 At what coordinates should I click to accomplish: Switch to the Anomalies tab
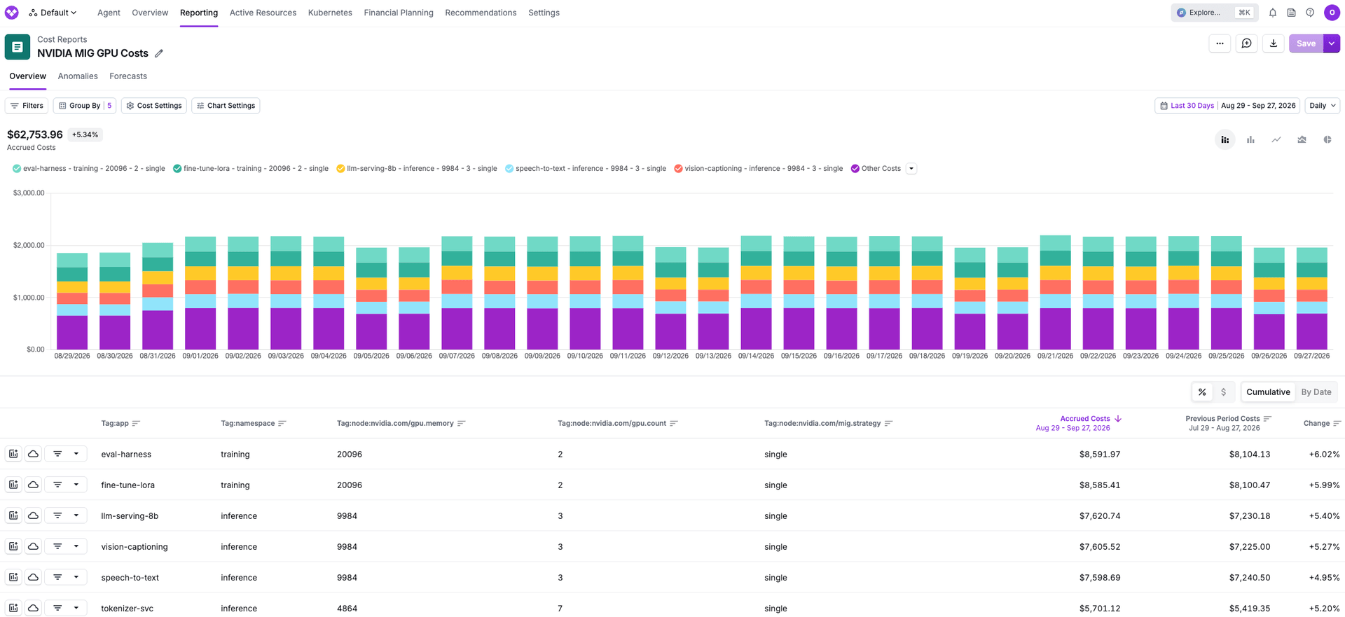(78, 76)
